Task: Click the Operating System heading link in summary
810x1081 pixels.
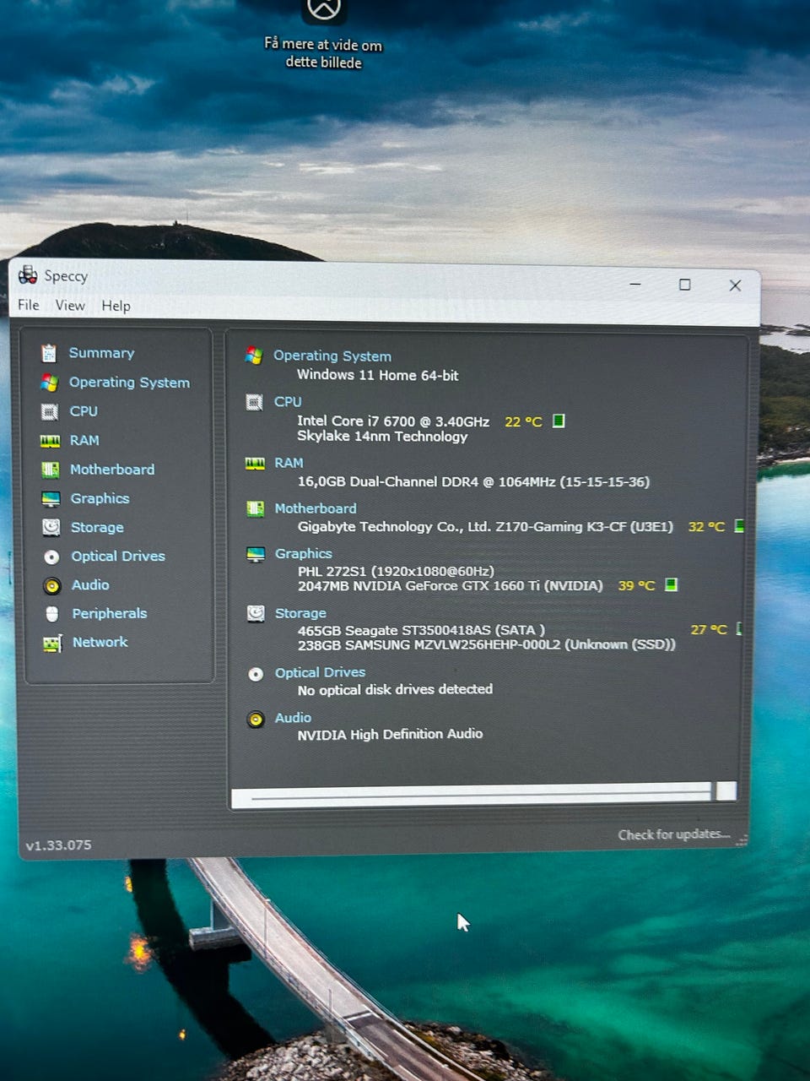Action: tap(332, 356)
